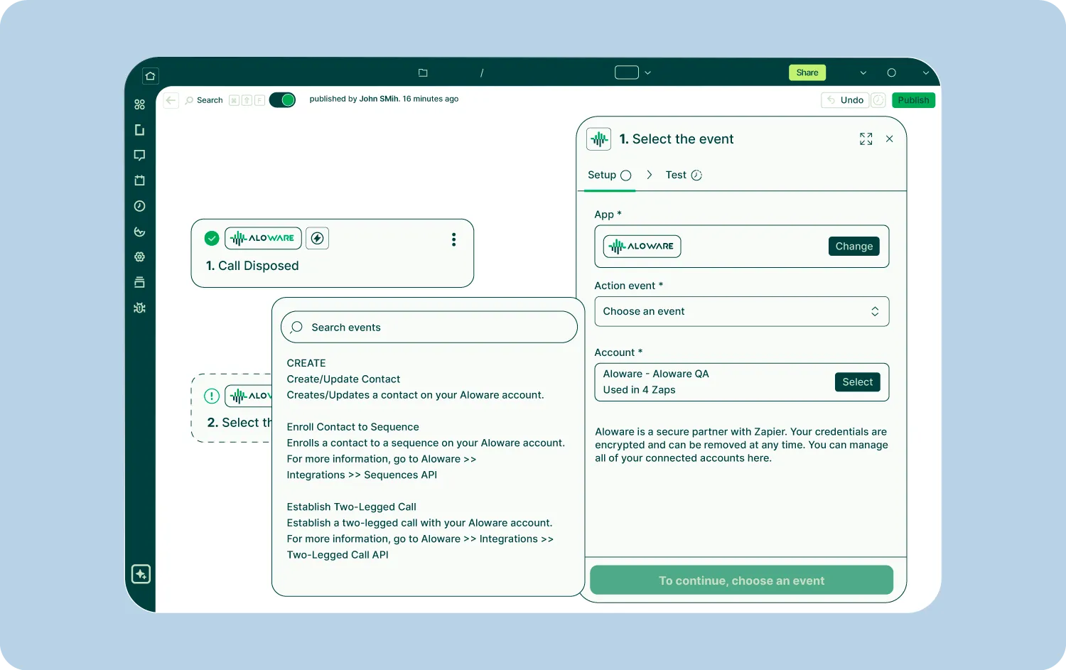Open the document icon in sidebar
Screen dimensions: 1066x670
pos(140,130)
